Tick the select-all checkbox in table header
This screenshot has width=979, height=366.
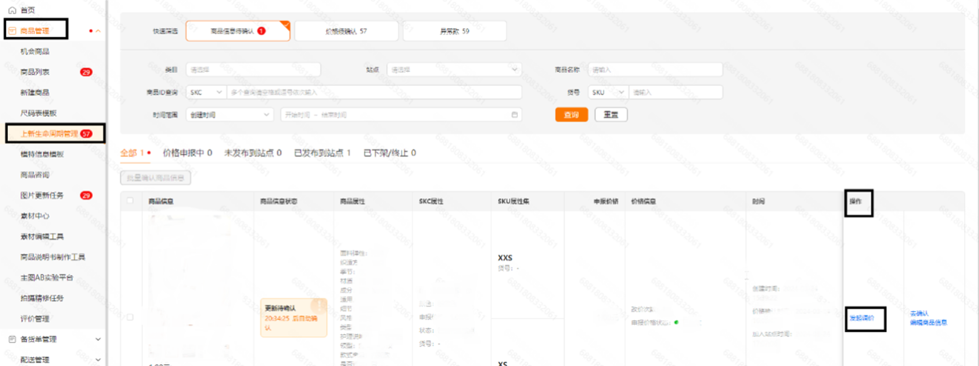(130, 201)
